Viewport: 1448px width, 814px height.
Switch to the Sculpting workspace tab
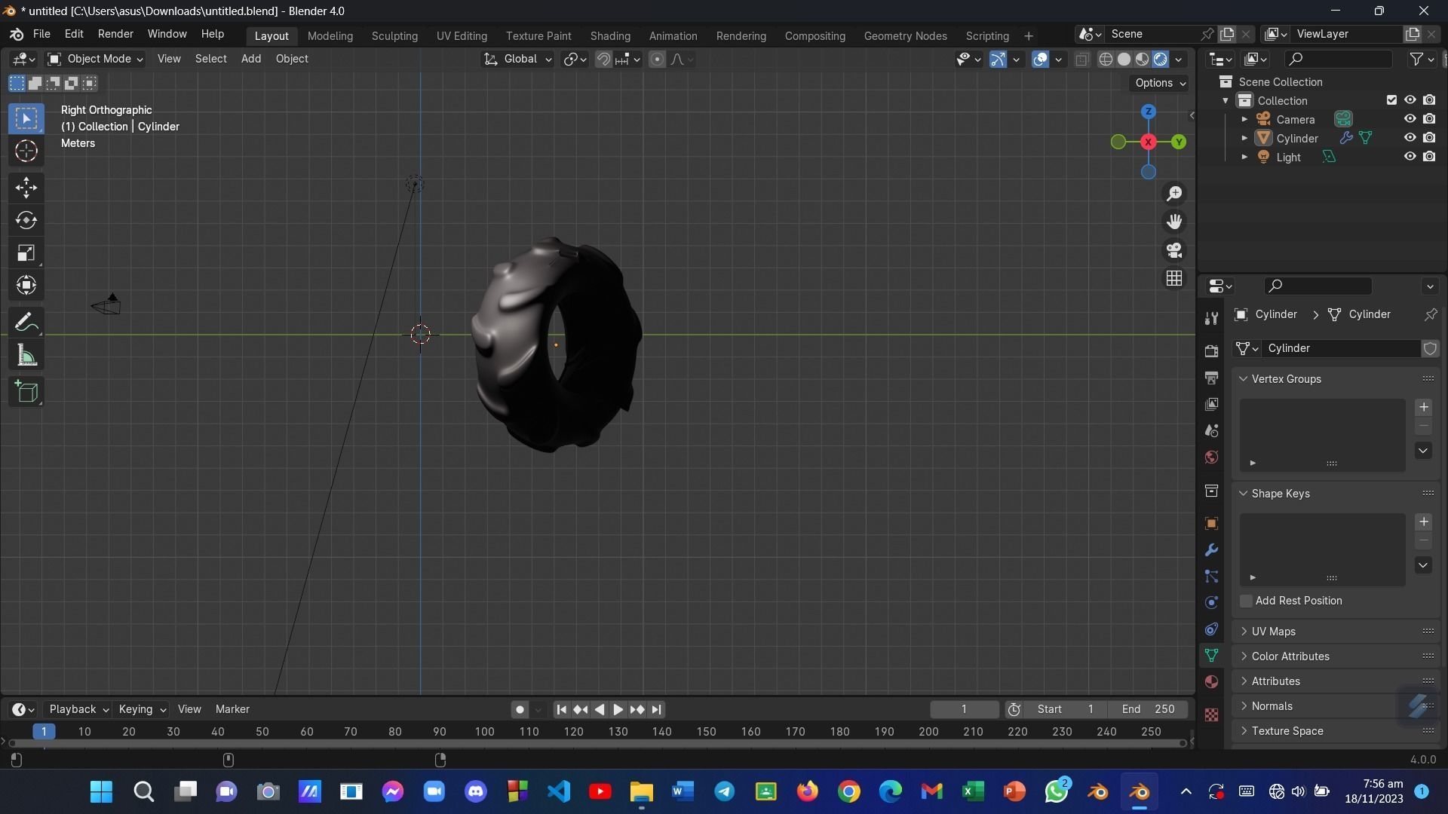394,35
